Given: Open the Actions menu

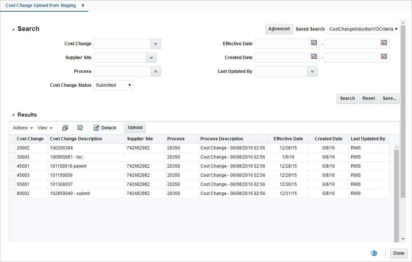Looking at the screenshot, I should pyautogui.click(x=22, y=128).
